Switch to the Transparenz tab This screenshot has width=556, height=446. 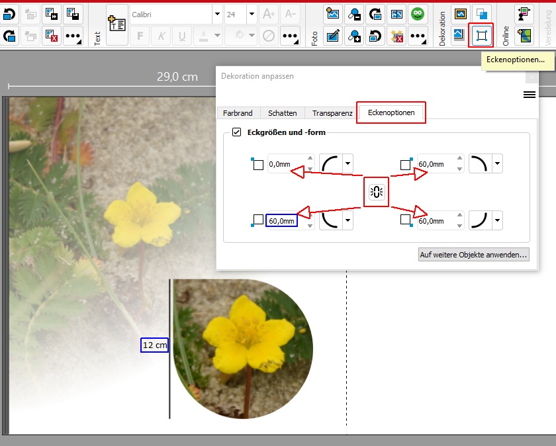click(332, 113)
